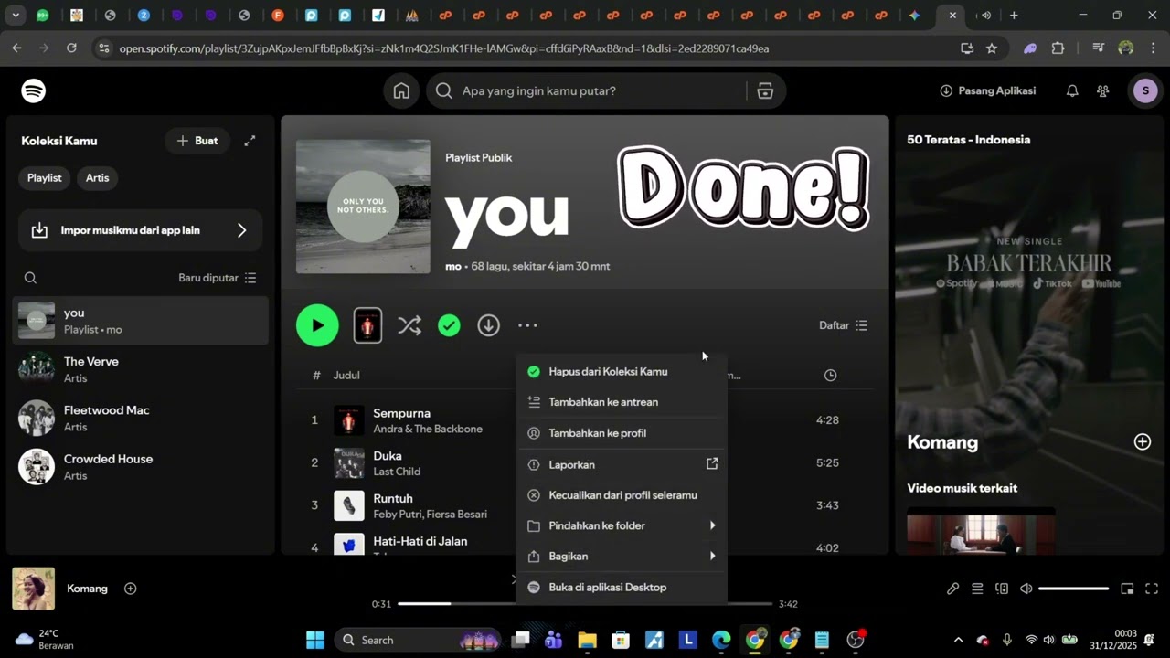
Task: Open the miniplayer icon
Action: pyautogui.click(x=1127, y=589)
